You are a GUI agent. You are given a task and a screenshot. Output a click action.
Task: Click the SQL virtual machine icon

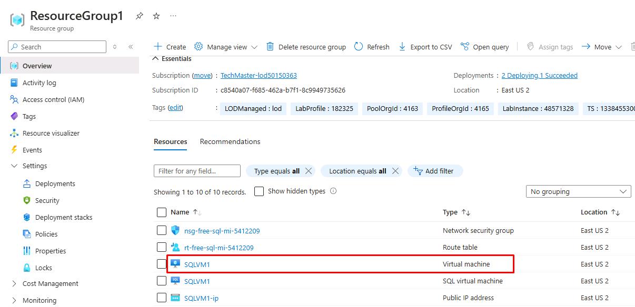point(175,281)
